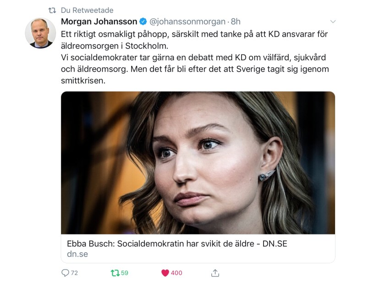View the 72 replies count
The image size is (385, 283).
click(74, 272)
